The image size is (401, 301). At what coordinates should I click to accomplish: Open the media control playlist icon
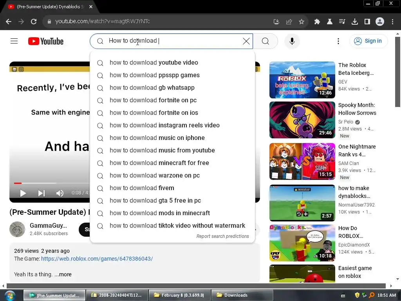point(342,22)
